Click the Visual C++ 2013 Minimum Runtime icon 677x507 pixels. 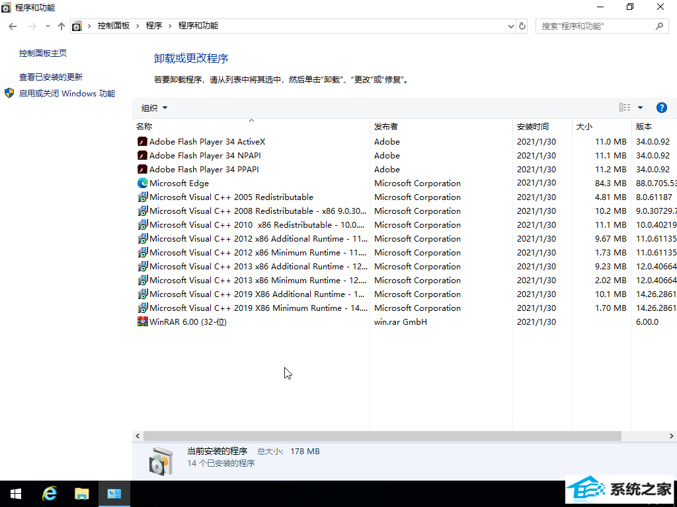pyautogui.click(x=143, y=280)
